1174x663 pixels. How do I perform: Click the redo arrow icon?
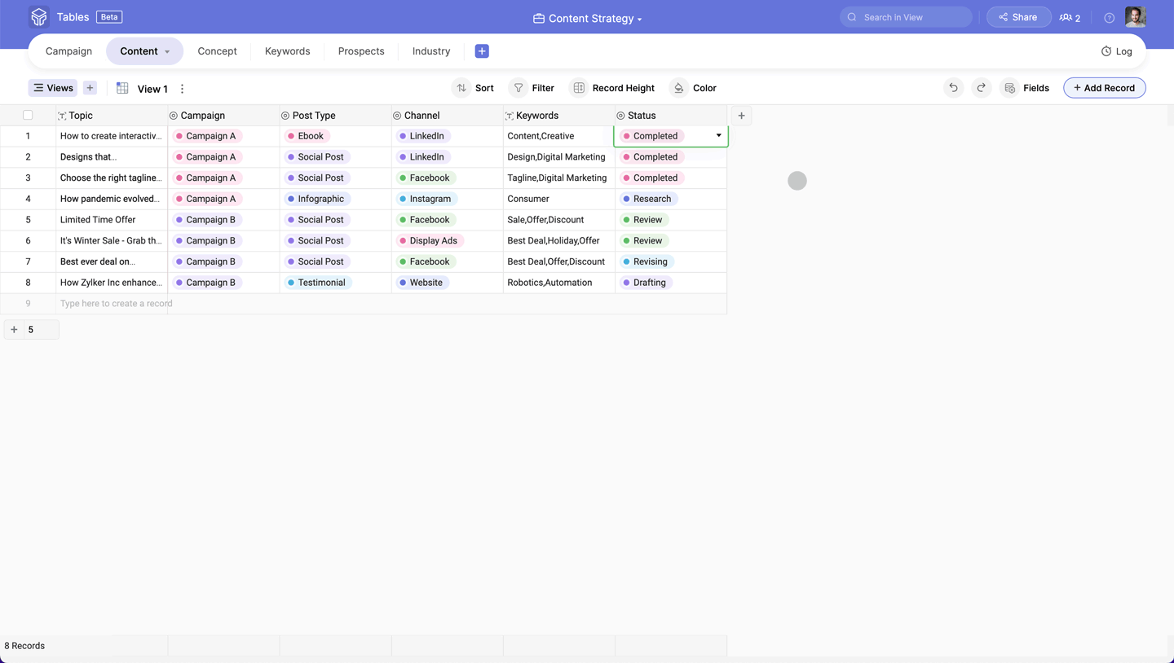pyautogui.click(x=982, y=88)
